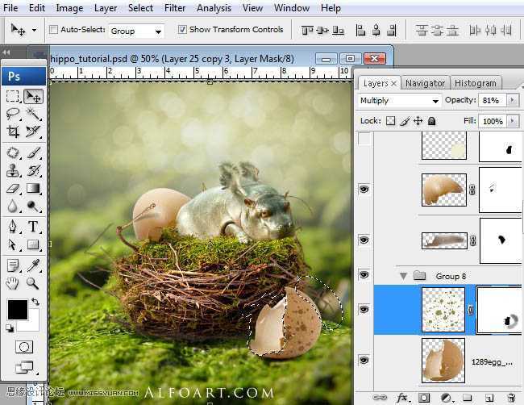Pick the Crop tool

coord(13,132)
